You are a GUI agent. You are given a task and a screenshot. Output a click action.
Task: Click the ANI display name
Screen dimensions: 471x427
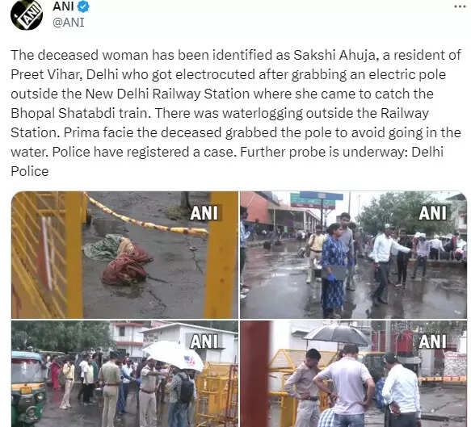tap(63, 6)
